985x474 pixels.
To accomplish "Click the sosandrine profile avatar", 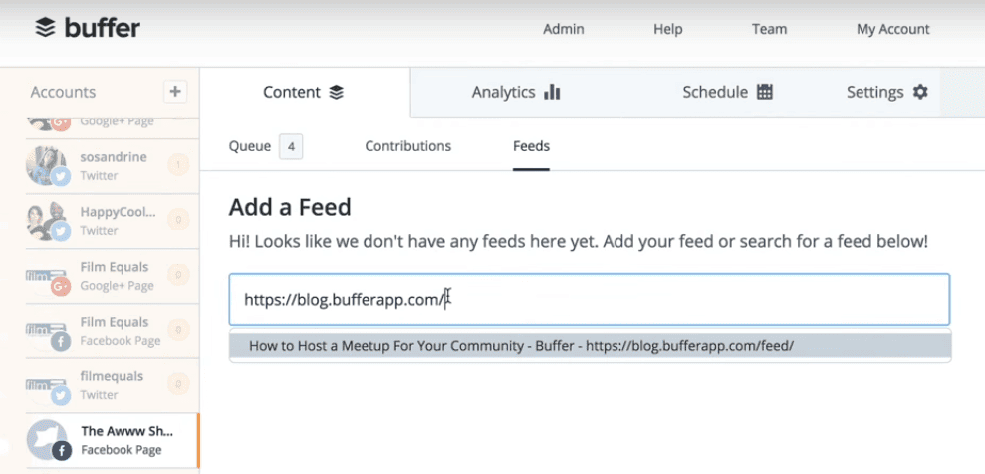I will (47, 166).
